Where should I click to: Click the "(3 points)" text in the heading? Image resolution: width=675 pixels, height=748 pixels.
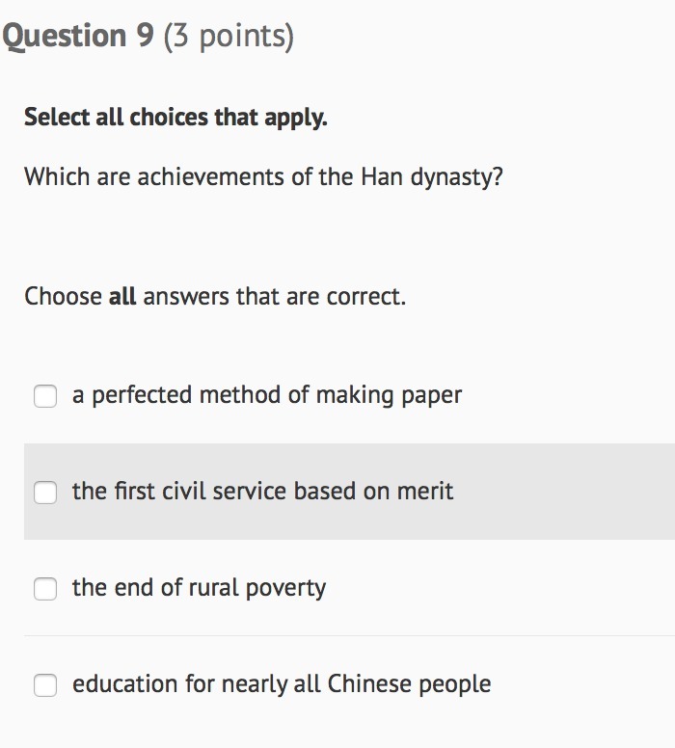point(229,37)
